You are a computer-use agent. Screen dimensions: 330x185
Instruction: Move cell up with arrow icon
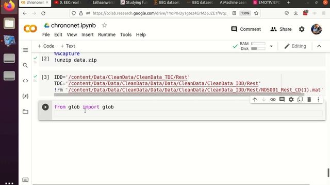[x=255, y=99]
